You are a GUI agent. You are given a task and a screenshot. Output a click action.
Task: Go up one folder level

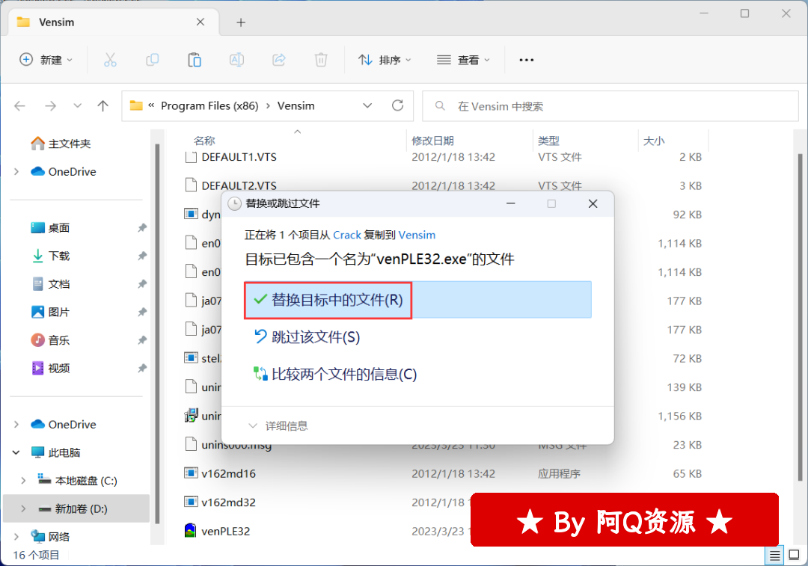coord(103,106)
